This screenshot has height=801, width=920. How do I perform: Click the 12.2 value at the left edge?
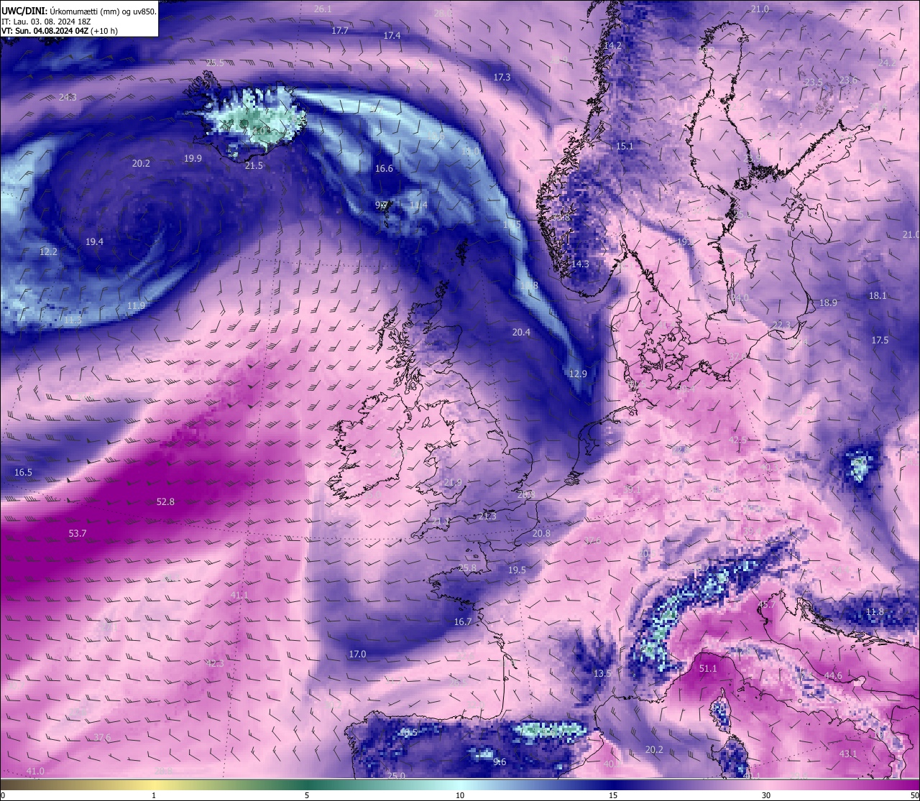tap(48, 251)
